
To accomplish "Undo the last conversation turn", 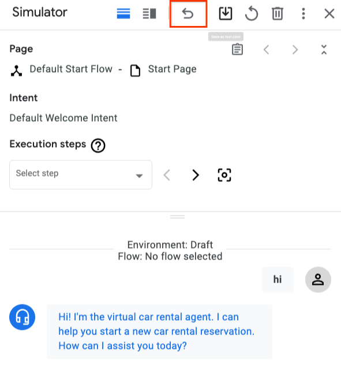I will pos(188,13).
